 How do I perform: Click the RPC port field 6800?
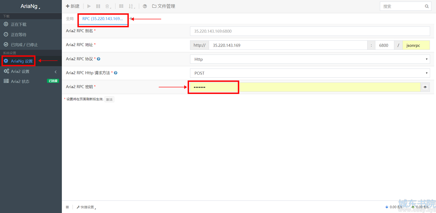click(x=385, y=45)
